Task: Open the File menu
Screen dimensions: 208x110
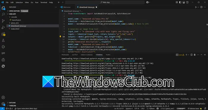Action: [7, 2]
